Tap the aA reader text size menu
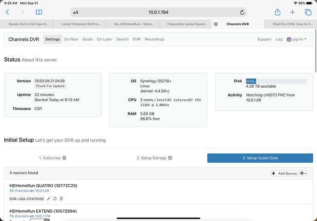 [76, 13]
